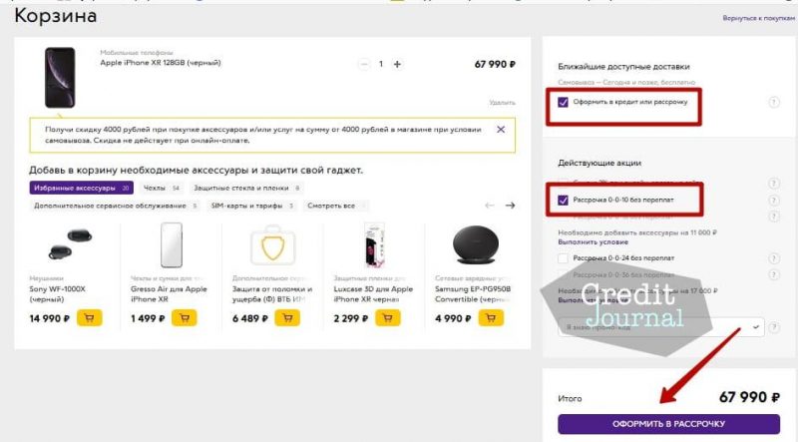Open iPhone XR product thumbnail

[60, 78]
